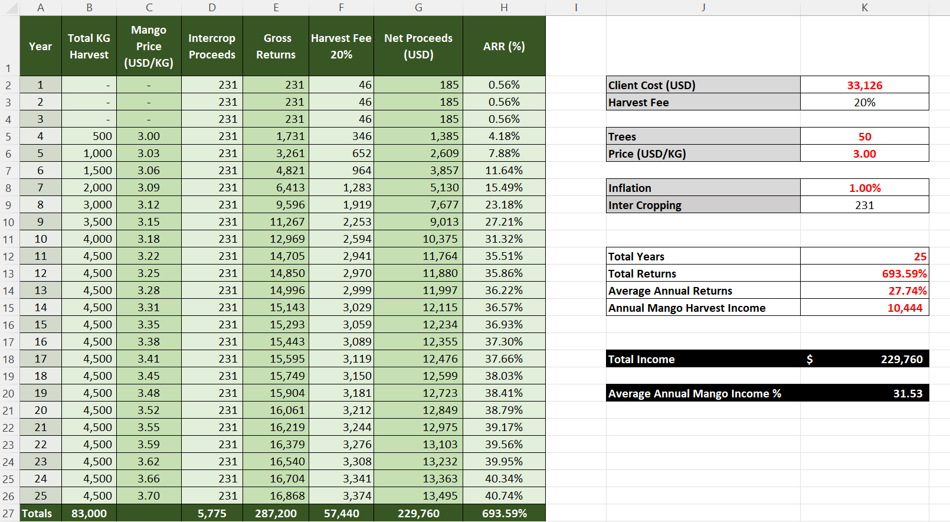Select ARR cell 31.32%
This screenshot has height=522, width=950.
click(504, 239)
